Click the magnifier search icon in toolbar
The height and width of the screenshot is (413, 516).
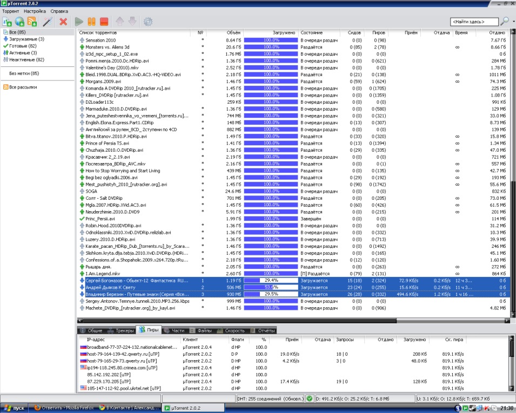point(504,22)
